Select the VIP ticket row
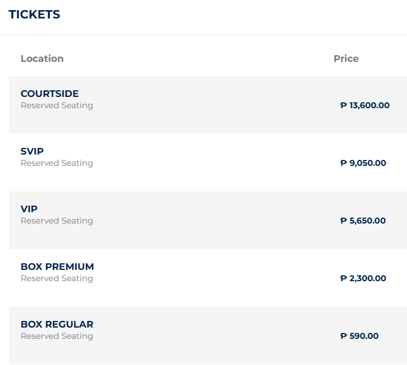The width and height of the screenshot is (407, 365). (208, 221)
